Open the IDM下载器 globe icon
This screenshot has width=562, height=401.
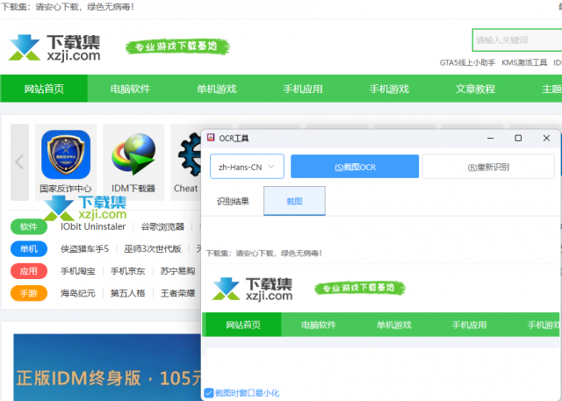coord(133,154)
